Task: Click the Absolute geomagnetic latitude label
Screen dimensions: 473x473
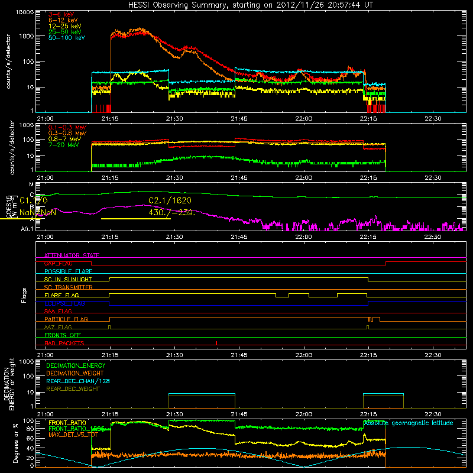Action: pos(409,423)
